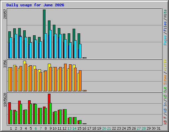The width and height of the screenshot is (169, 132).
Task: Click the green day 20 axis label
Action: (104, 128)
